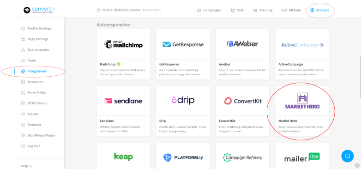Open the Help link at sidebar bottom

click(x=26, y=166)
